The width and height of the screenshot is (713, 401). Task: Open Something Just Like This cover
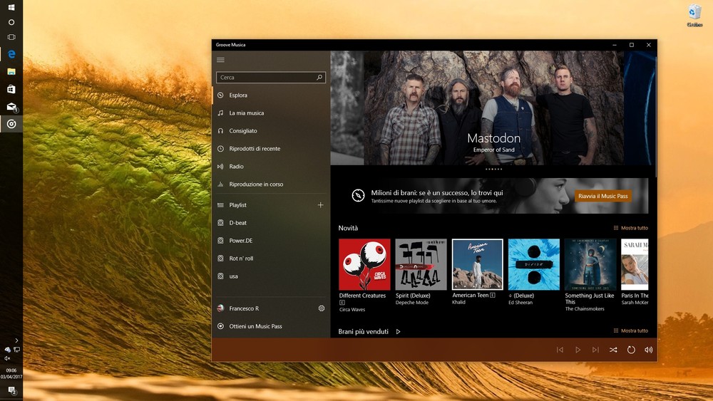pos(590,264)
